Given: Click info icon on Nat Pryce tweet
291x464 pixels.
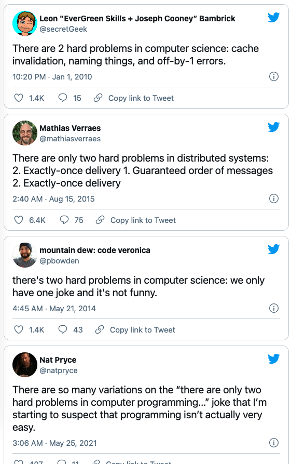Looking at the screenshot, I should [274, 443].
